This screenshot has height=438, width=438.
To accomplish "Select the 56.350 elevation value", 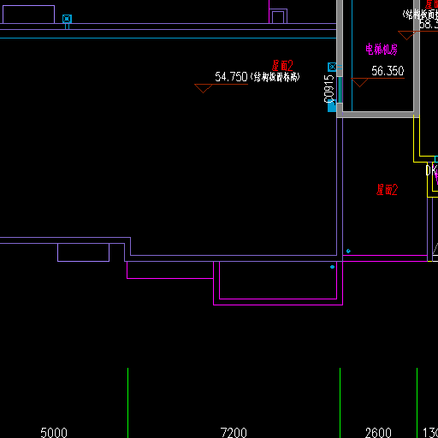I will pos(388,71).
